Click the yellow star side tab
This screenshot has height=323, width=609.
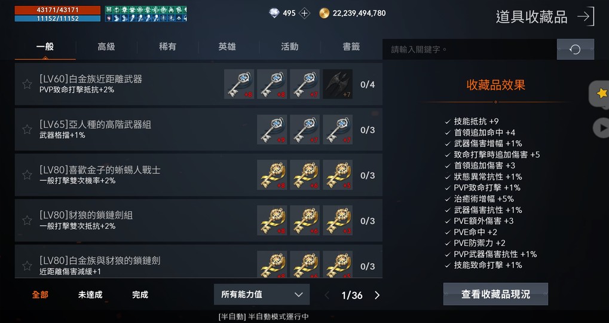coord(599,93)
